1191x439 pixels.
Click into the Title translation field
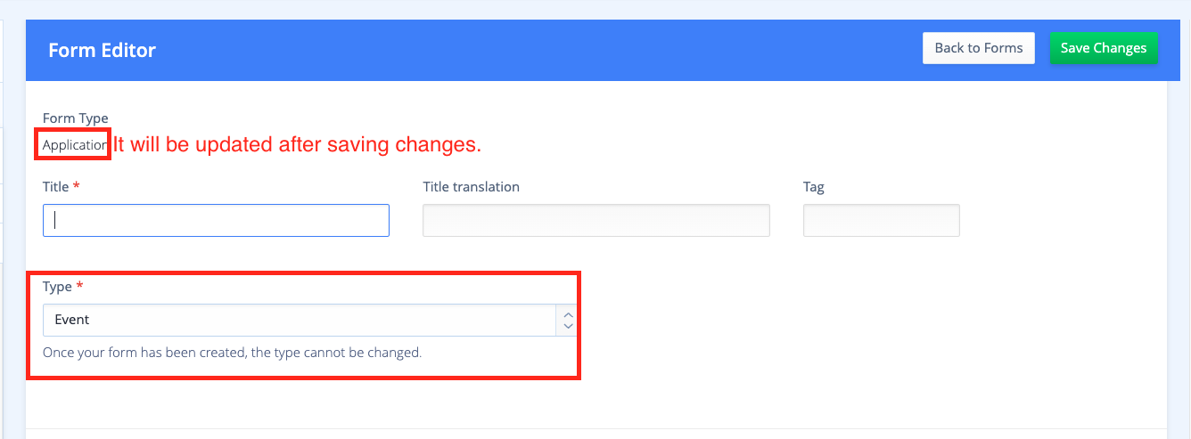pyautogui.click(x=596, y=220)
